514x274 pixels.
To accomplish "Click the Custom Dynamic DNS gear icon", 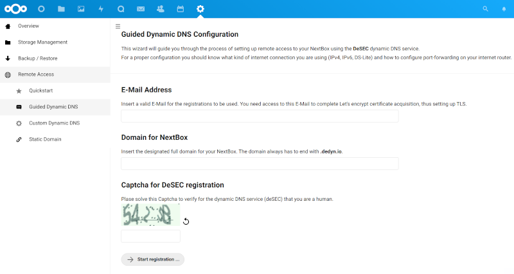I will click(19, 123).
